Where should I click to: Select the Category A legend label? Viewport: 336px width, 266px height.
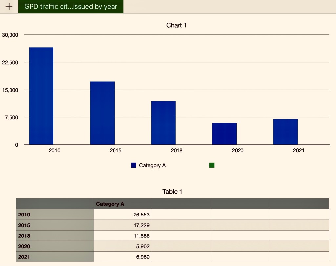point(152,165)
